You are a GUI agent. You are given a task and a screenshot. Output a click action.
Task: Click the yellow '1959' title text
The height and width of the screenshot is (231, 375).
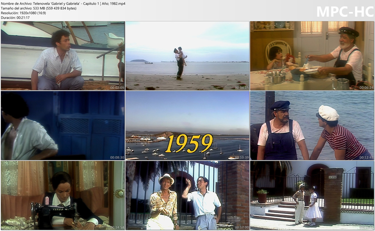coord(189,143)
